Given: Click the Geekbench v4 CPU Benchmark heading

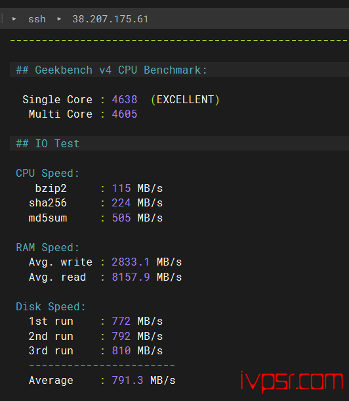Looking at the screenshot, I should coord(112,70).
